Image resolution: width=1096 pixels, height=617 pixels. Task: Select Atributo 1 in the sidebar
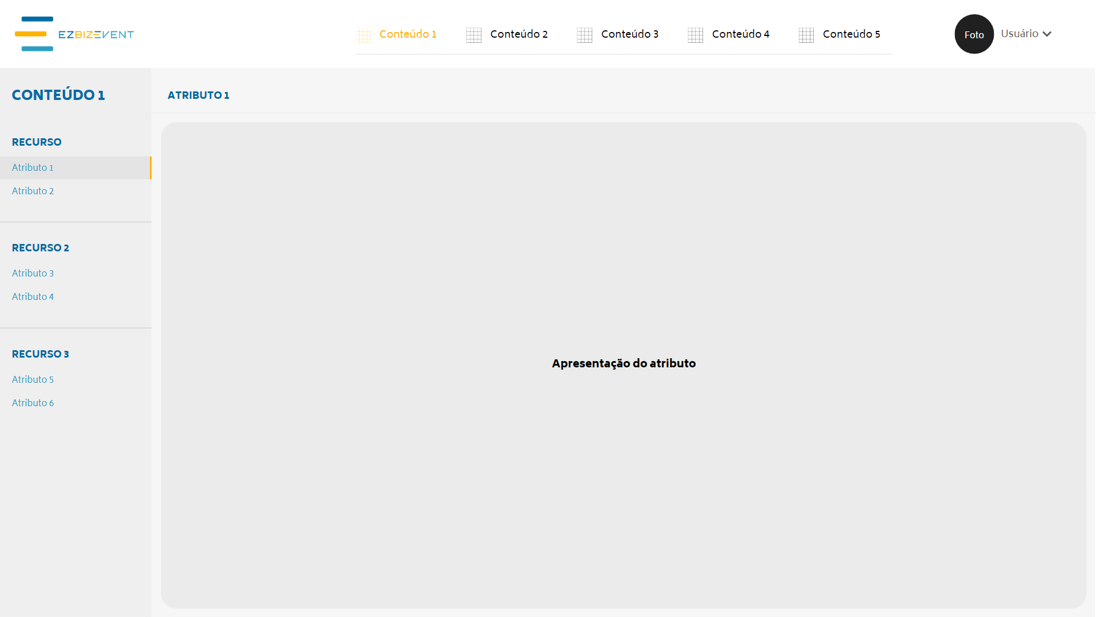point(75,168)
